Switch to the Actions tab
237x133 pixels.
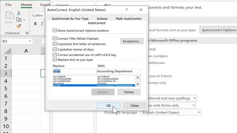pyautogui.click(x=102, y=18)
